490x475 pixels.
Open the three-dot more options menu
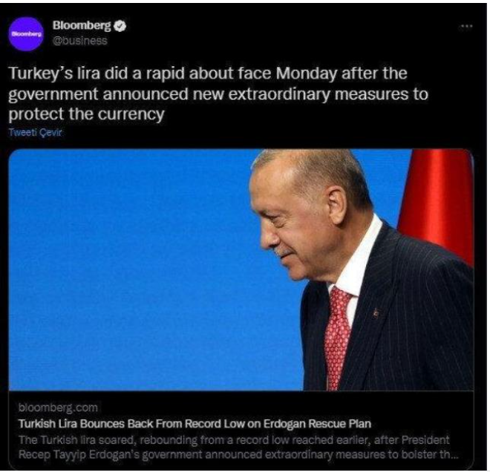467,26
